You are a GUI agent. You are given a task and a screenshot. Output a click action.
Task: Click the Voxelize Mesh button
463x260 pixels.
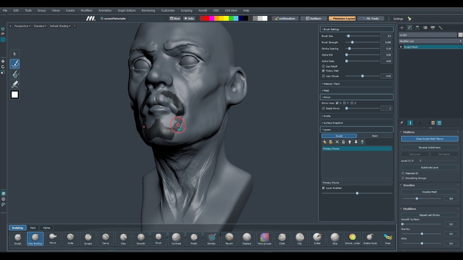[429, 192]
